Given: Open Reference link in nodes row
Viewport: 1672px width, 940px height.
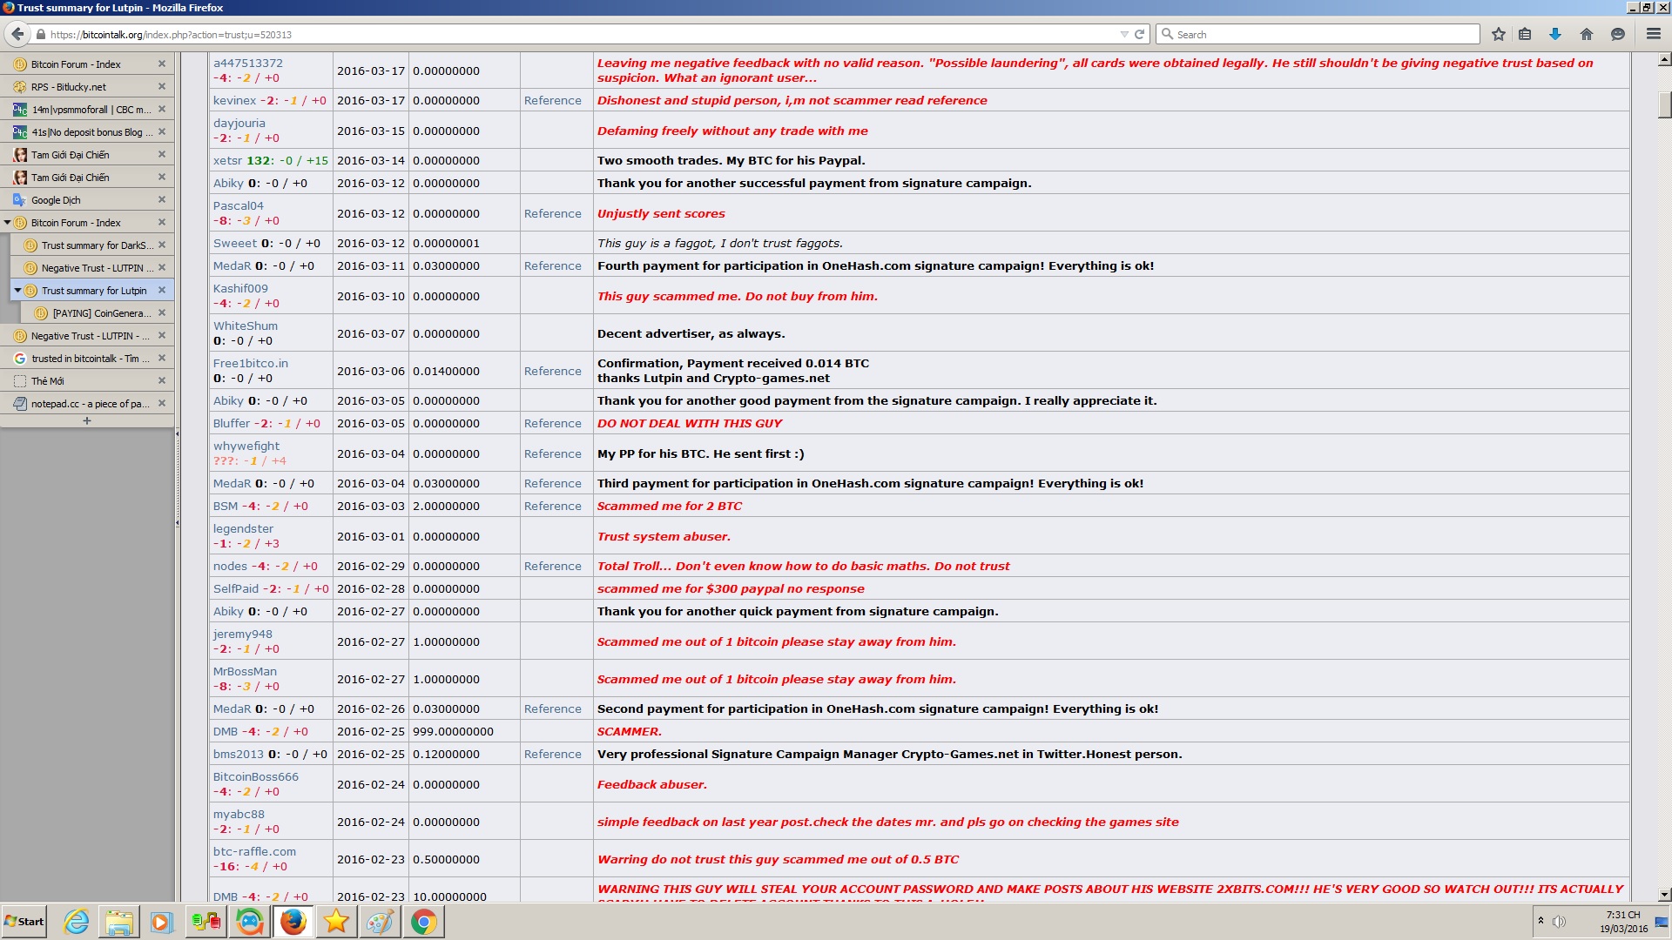Looking at the screenshot, I should [x=553, y=567].
